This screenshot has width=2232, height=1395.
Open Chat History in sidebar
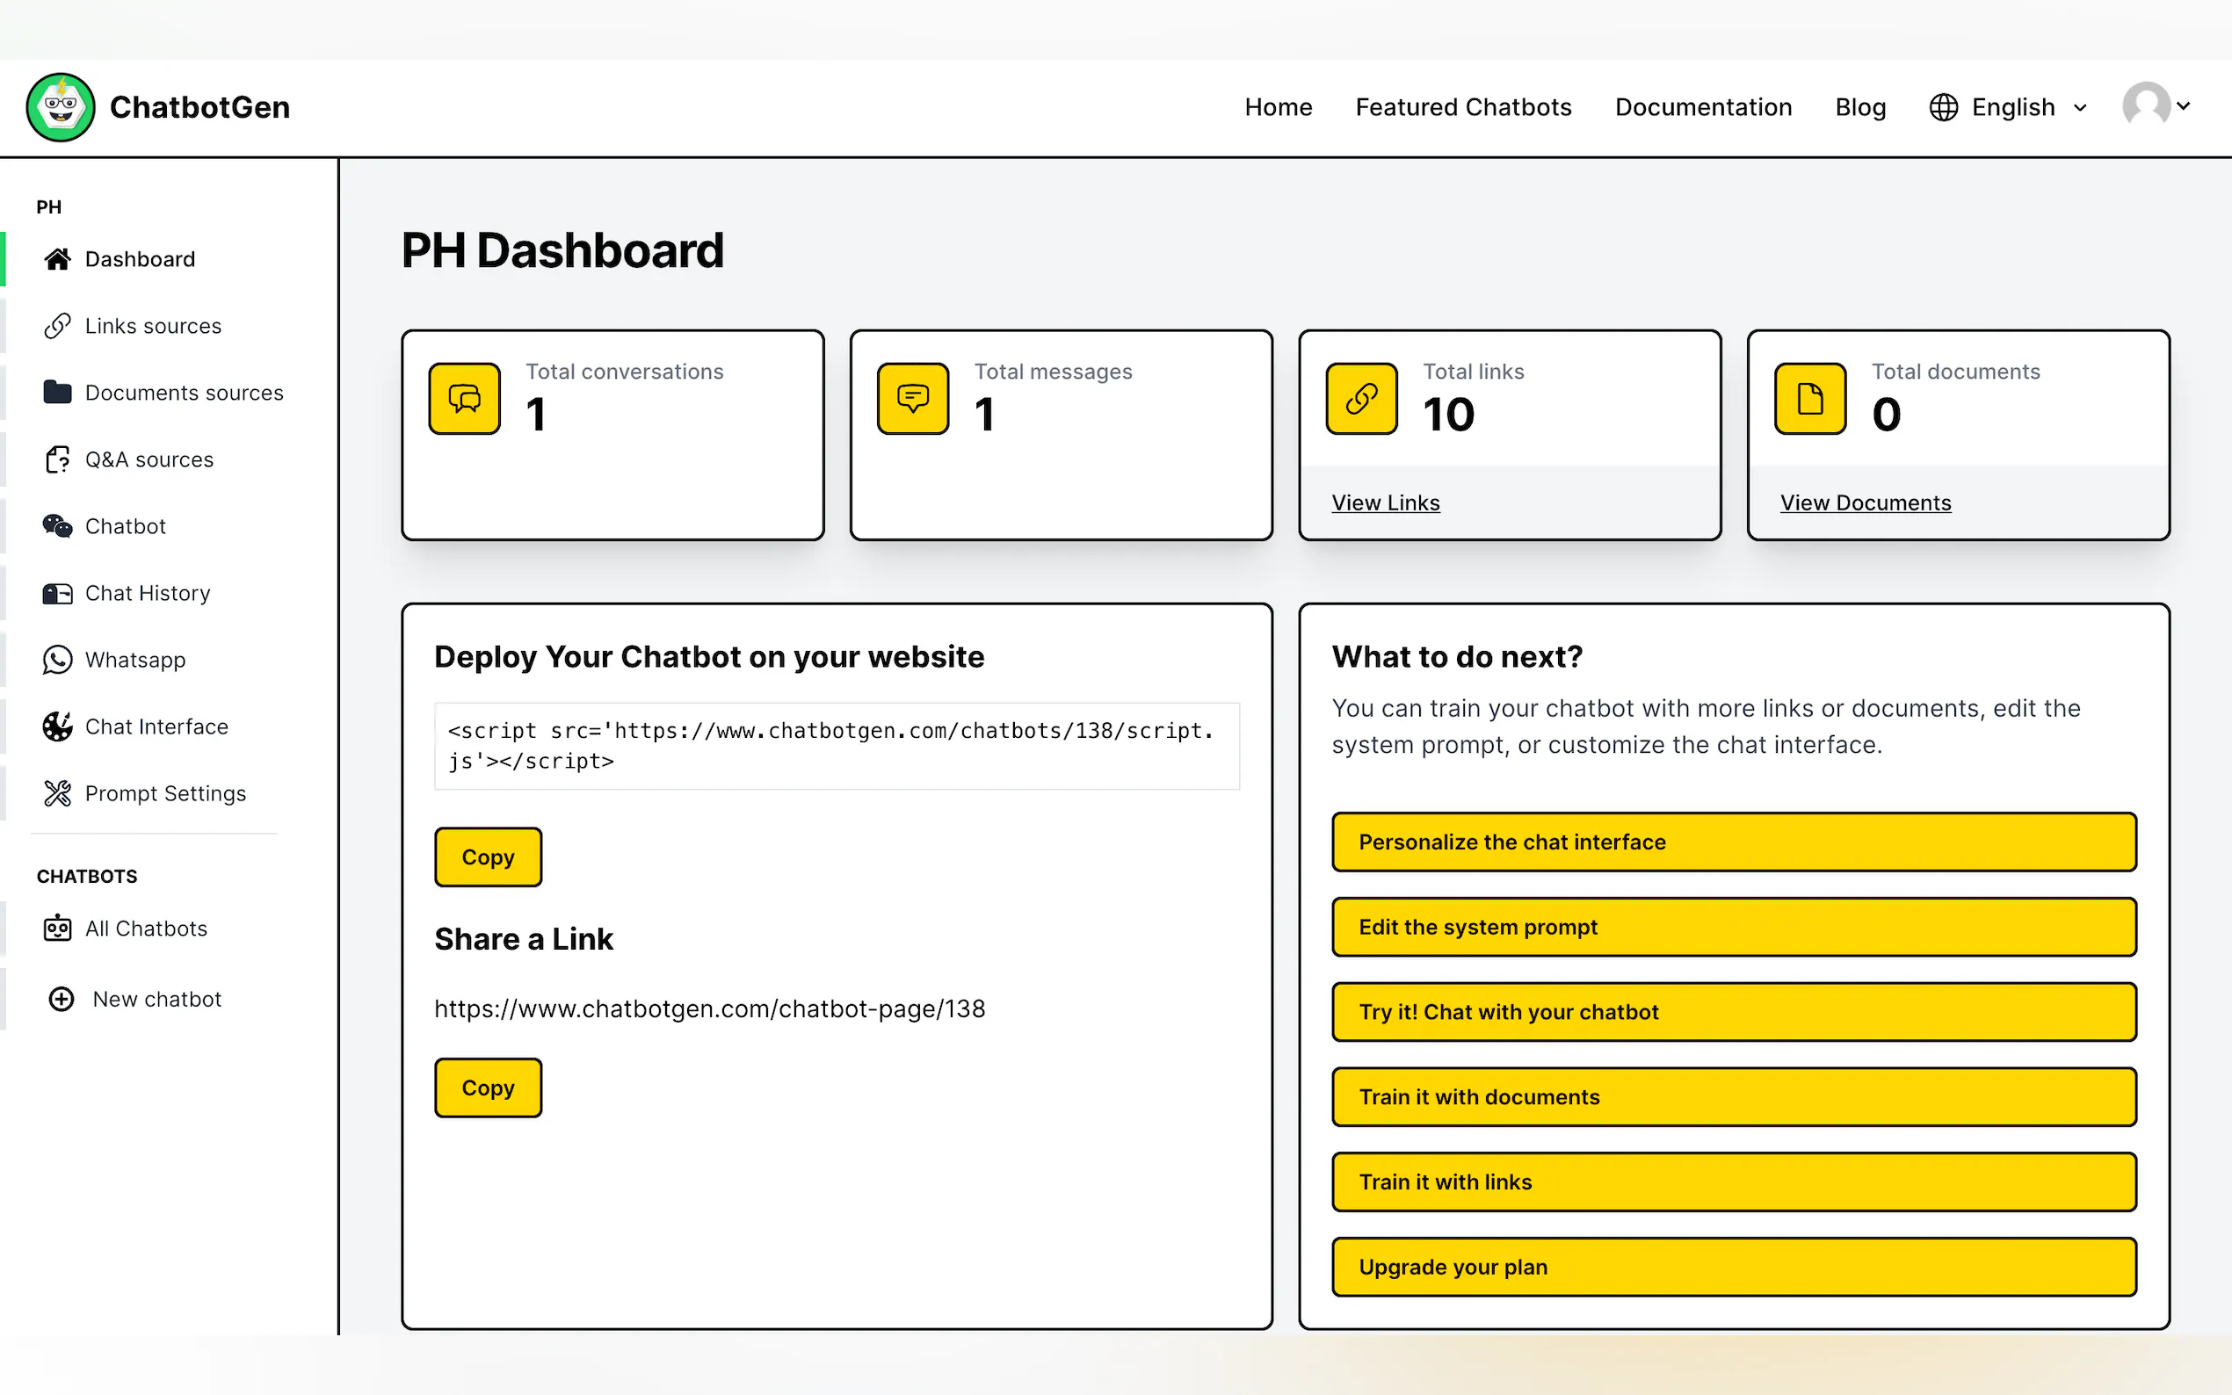pyautogui.click(x=147, y=593)
